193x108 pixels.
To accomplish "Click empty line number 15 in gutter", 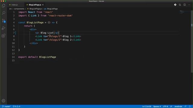I will click(13, 61).
